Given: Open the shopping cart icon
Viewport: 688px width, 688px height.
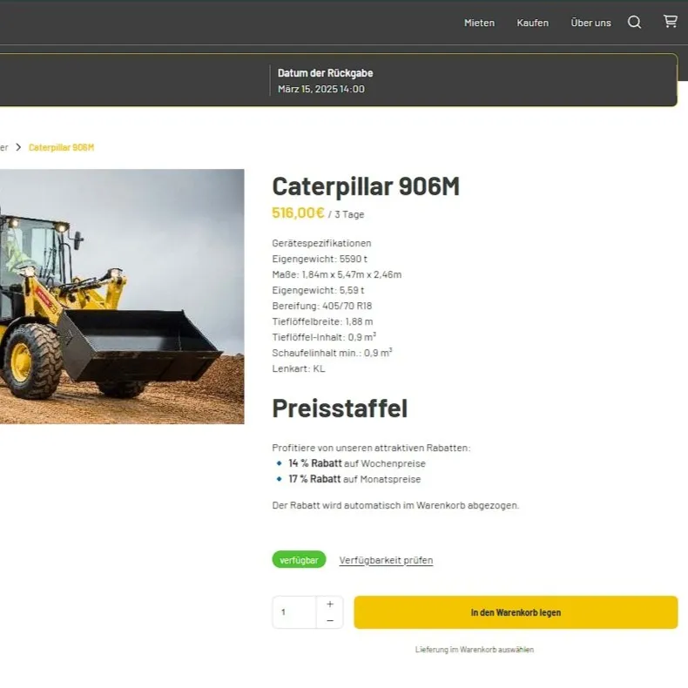Looking at the screenshot, I should [x=670, y=22].
